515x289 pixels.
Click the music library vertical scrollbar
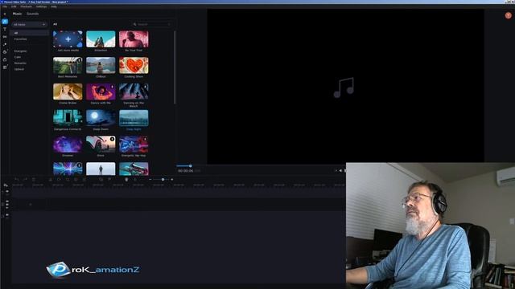pyautogui.click(x=175, y=67)
